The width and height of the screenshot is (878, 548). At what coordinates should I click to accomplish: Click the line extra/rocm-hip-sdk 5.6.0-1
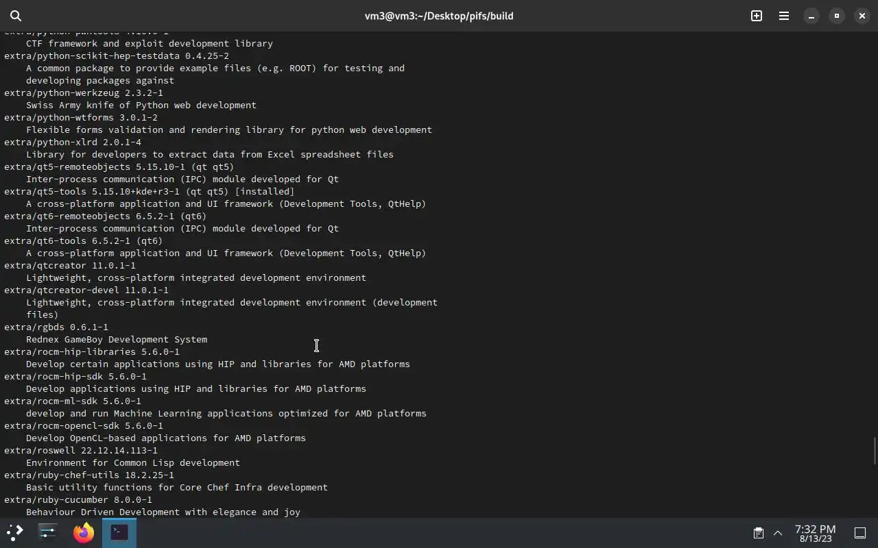(75, 376)
